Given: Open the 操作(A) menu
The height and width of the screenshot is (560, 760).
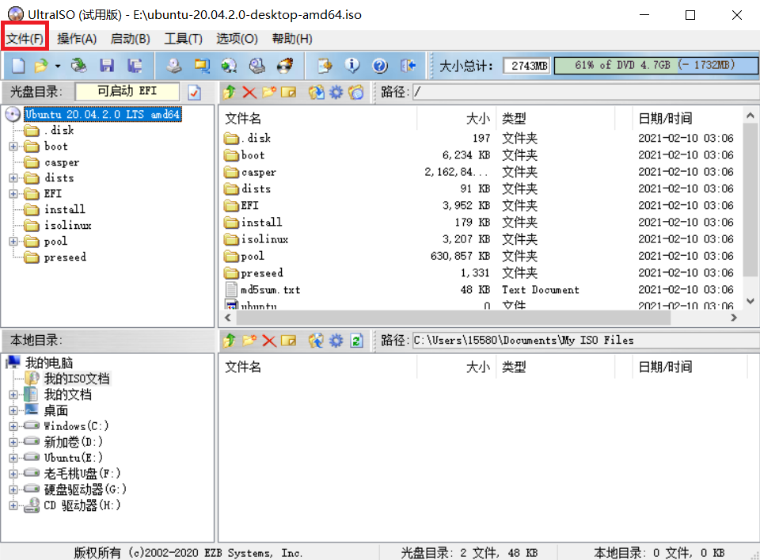Looking at the screenshot, I should tap(77, 38).
